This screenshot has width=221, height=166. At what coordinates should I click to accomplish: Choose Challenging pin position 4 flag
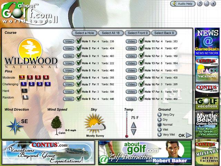pyautogui.click(x=48, y=84)
